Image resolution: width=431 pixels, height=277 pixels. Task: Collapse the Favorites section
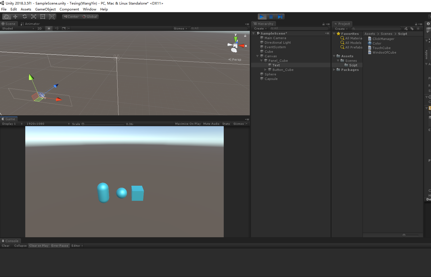coord(334,34)
